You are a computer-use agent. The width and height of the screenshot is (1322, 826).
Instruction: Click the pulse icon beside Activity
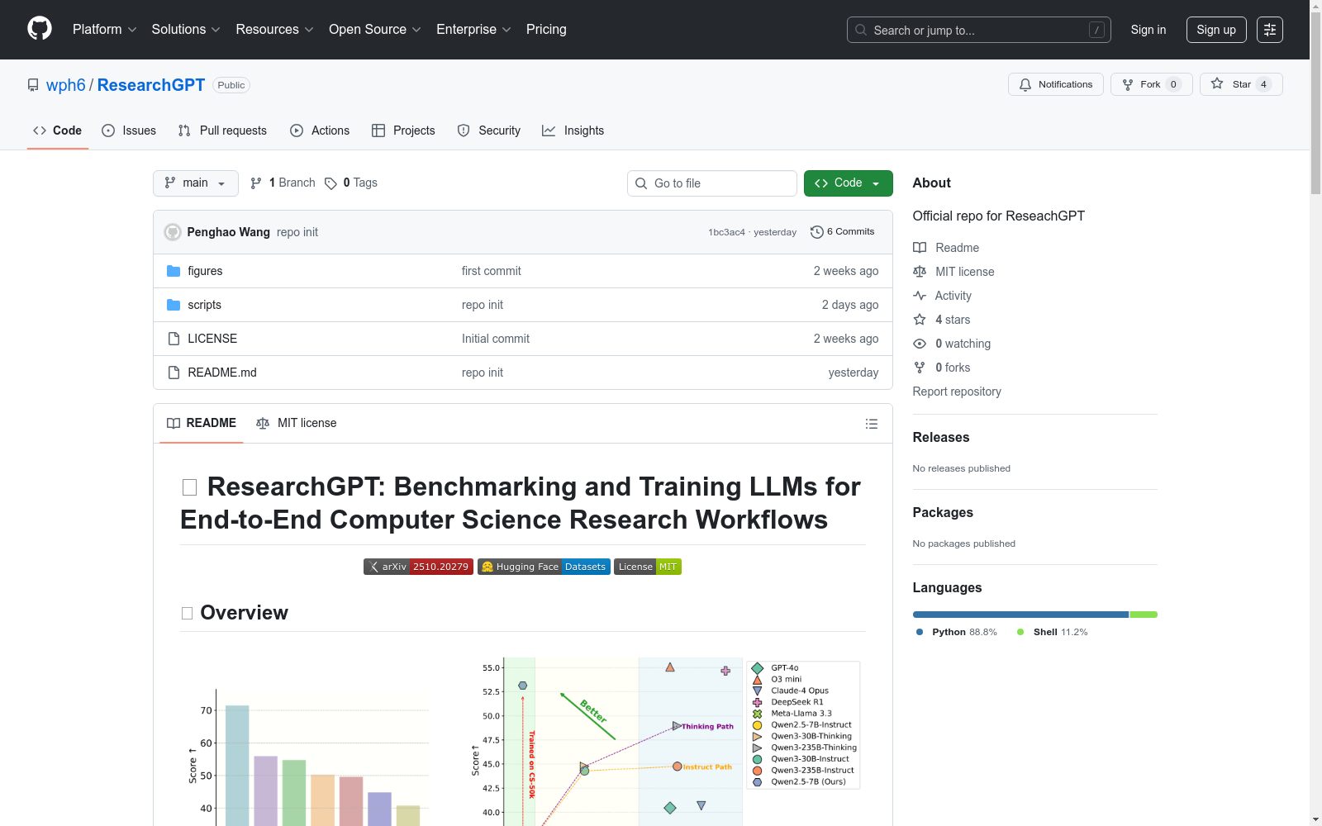(x=920, y=296)
